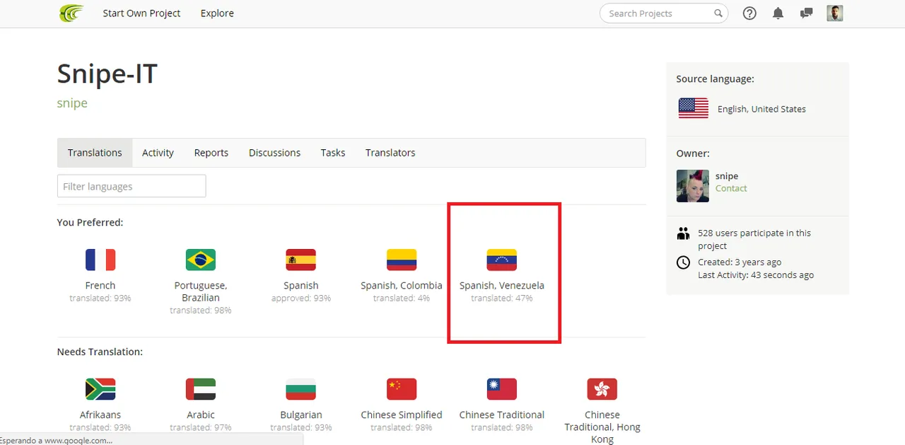Click 'approved: 93%' under Spanish
This screenshot has width=905, height=445.
[301, 299]
